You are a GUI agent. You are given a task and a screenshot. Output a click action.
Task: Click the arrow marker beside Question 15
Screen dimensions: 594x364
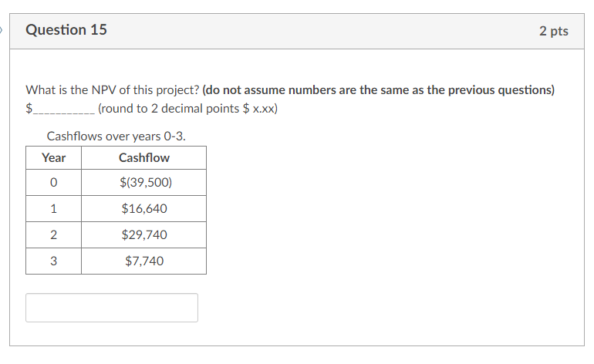(x=2, y=30)
